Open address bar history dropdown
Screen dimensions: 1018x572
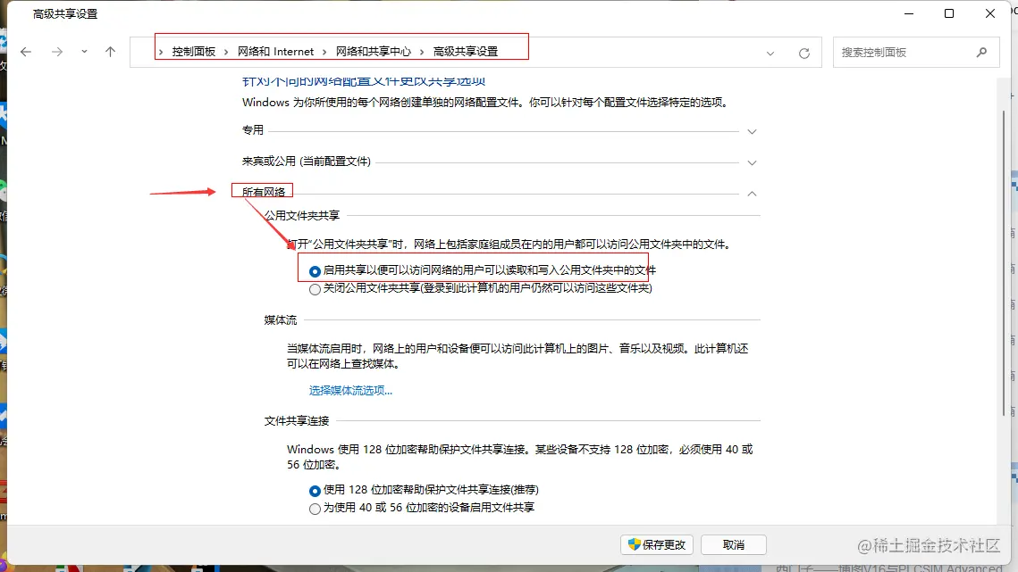(x=770, y=54)
